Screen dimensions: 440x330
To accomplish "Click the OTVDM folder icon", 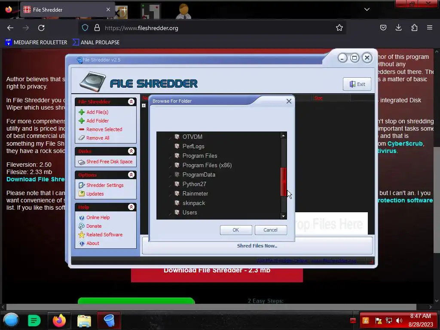I will [x=177, y=137].
